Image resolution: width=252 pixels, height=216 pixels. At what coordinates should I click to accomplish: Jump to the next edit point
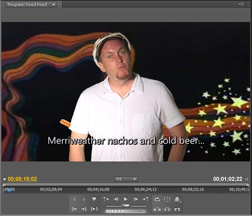(145, 199)
